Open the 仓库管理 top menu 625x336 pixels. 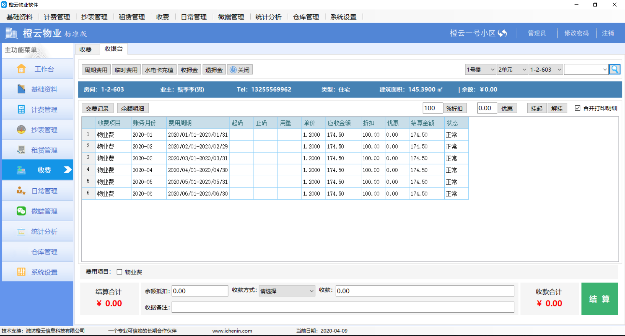306,17
